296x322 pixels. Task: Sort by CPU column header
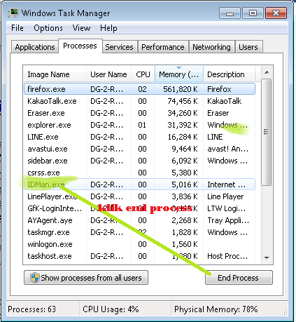tap(143, 74)
